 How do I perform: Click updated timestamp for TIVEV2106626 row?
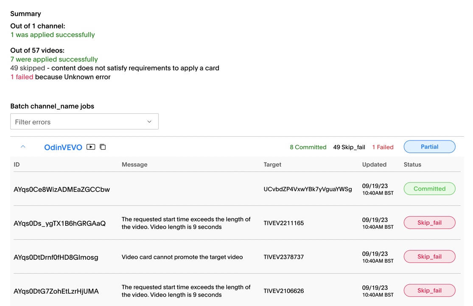click(x=378, y=291)
